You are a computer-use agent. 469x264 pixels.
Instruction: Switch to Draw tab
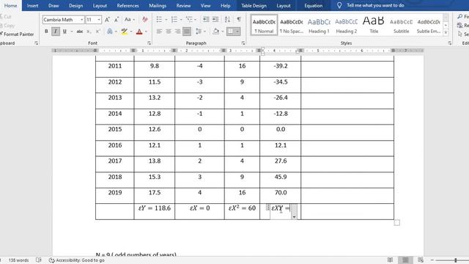point(53,5)
